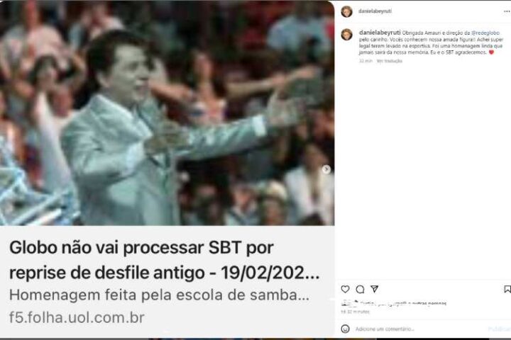Screen dimensions: 511x340
Task: Like the post with heart icon
Action: tap(345, 289)
